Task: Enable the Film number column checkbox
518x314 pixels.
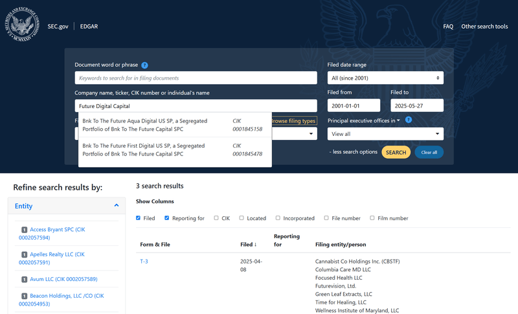Action: click(372, 218)
